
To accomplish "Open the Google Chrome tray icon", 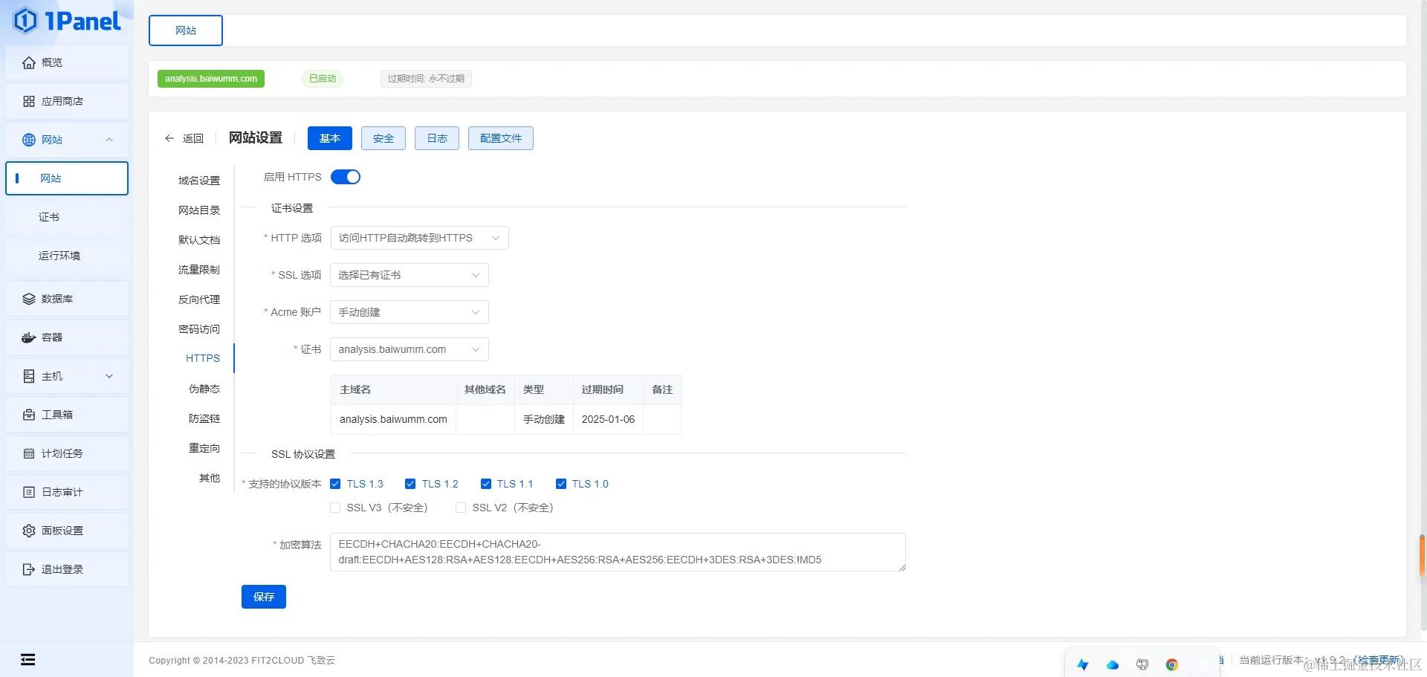I will (1172, 665).
